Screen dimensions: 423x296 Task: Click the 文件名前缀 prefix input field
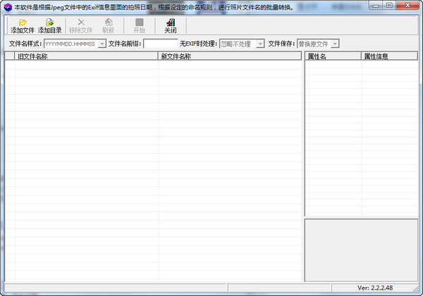(161, 44)
